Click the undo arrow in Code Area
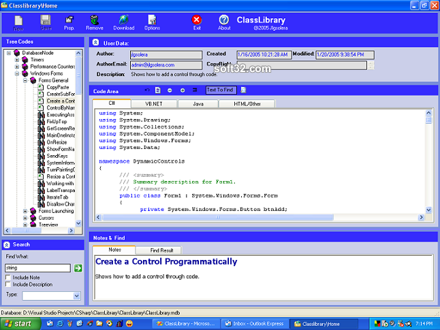 click(147, 90)
